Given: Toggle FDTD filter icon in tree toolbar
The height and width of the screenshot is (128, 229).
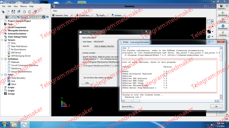Looking at the screenshot, I should pyautogui.click(x=33, y=17).
